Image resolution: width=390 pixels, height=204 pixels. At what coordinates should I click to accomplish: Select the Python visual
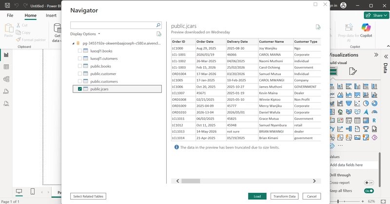click(x=332, y=129)
